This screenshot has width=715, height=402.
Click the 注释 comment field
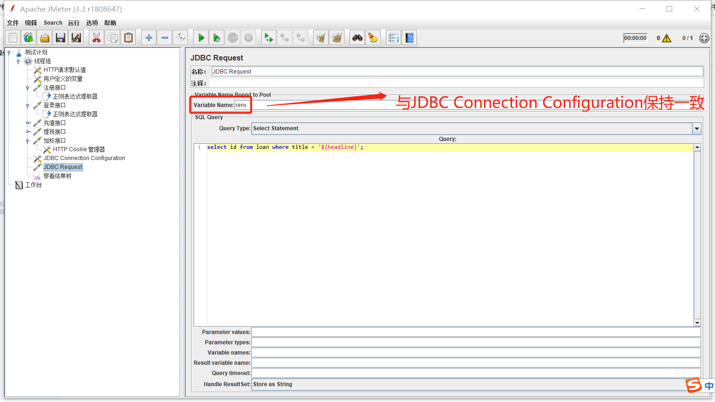point(456,83)
